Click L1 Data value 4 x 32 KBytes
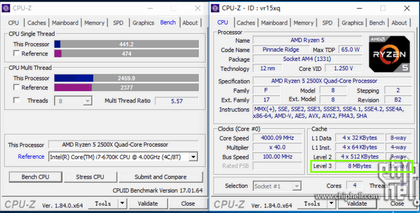The width and height of the screenshot is (420, 213). coord(360,138)
